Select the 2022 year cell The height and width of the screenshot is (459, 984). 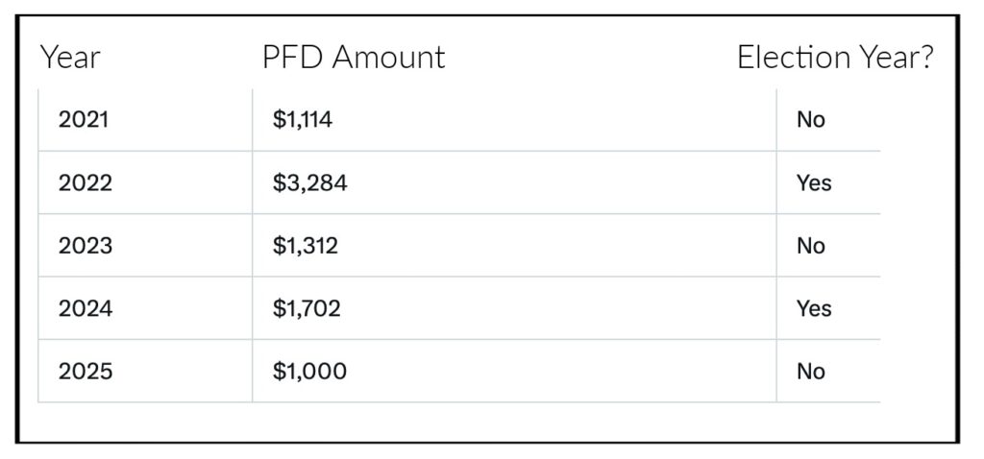pyautogui.click(x=145, y=182)
